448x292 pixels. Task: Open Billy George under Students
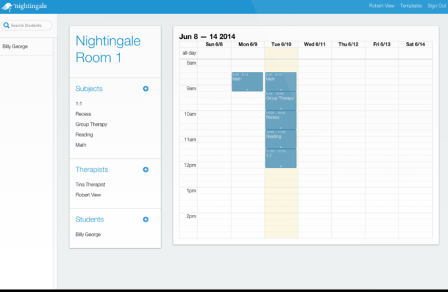(88, 235)
